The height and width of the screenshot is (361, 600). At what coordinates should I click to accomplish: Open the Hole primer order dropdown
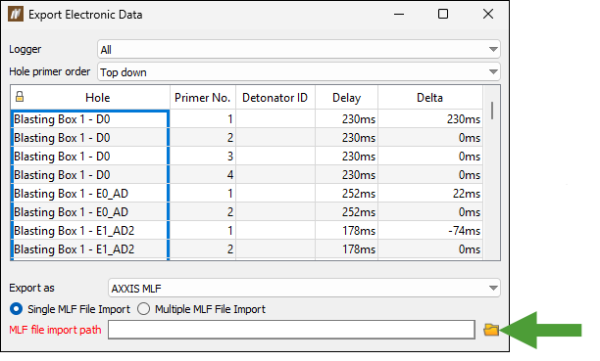299,71
